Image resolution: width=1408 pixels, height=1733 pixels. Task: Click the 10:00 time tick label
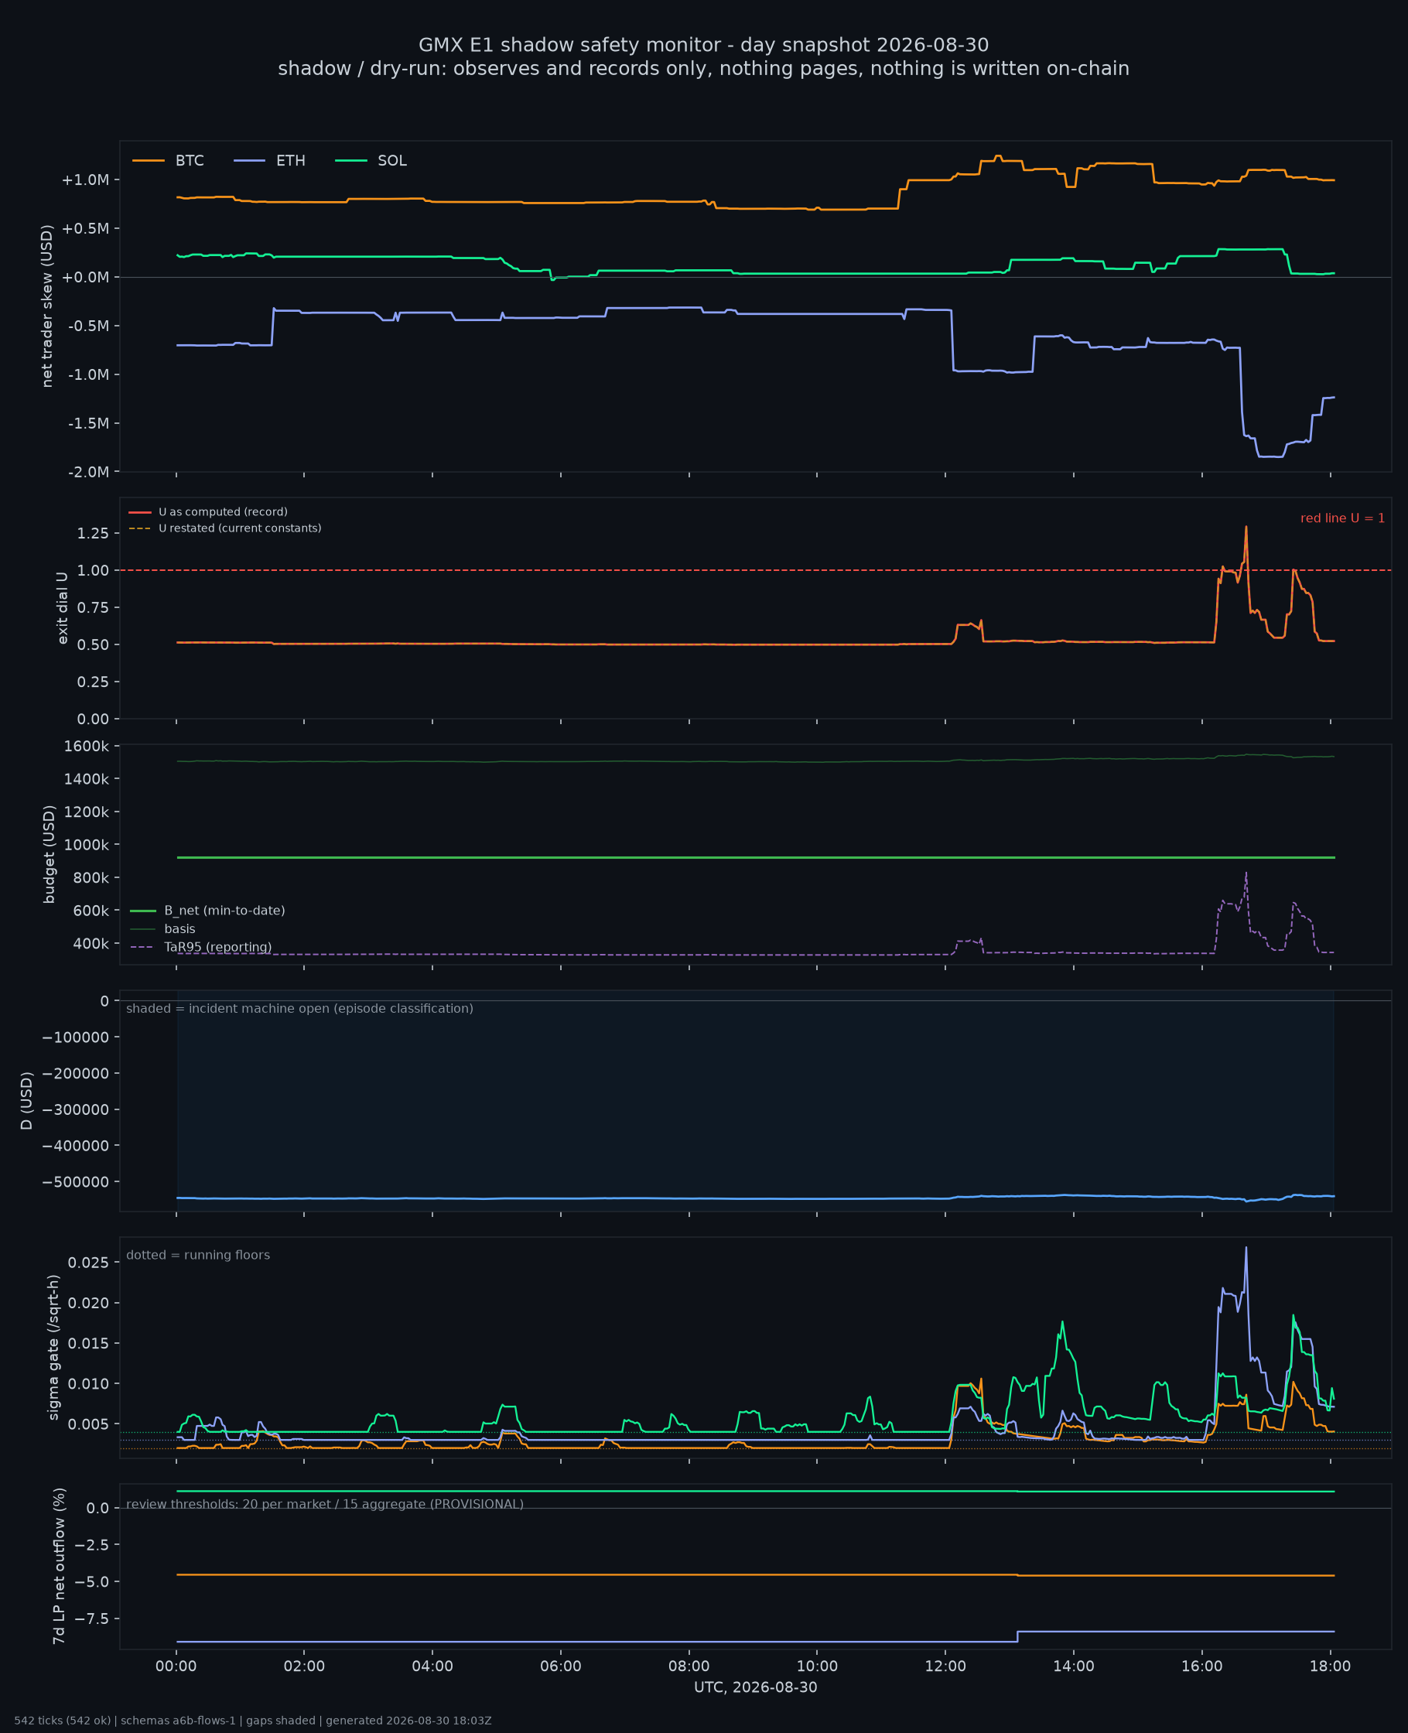tap(817, 1666)
